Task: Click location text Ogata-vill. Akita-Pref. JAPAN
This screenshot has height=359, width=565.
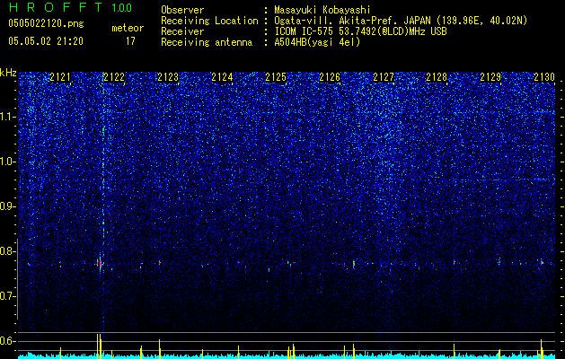Action: 352,21
